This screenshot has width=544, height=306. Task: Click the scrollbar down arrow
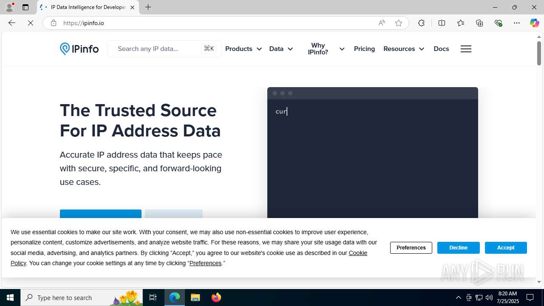[x=539, y=282]
